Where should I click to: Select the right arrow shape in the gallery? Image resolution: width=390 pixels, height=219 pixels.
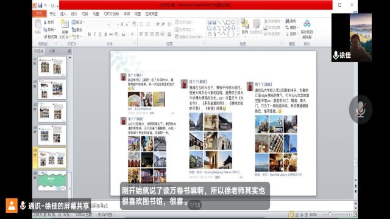coord(229,29)
